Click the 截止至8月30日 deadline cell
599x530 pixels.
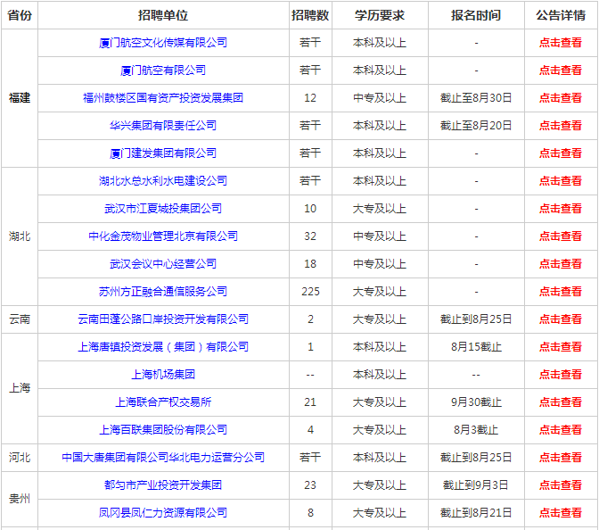pyautogui.click(x=476, y=98)
